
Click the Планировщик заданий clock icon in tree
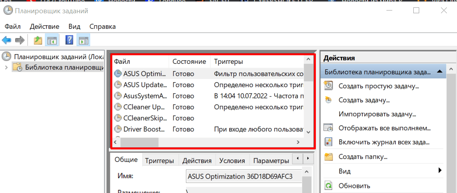(x=6, y=56)
